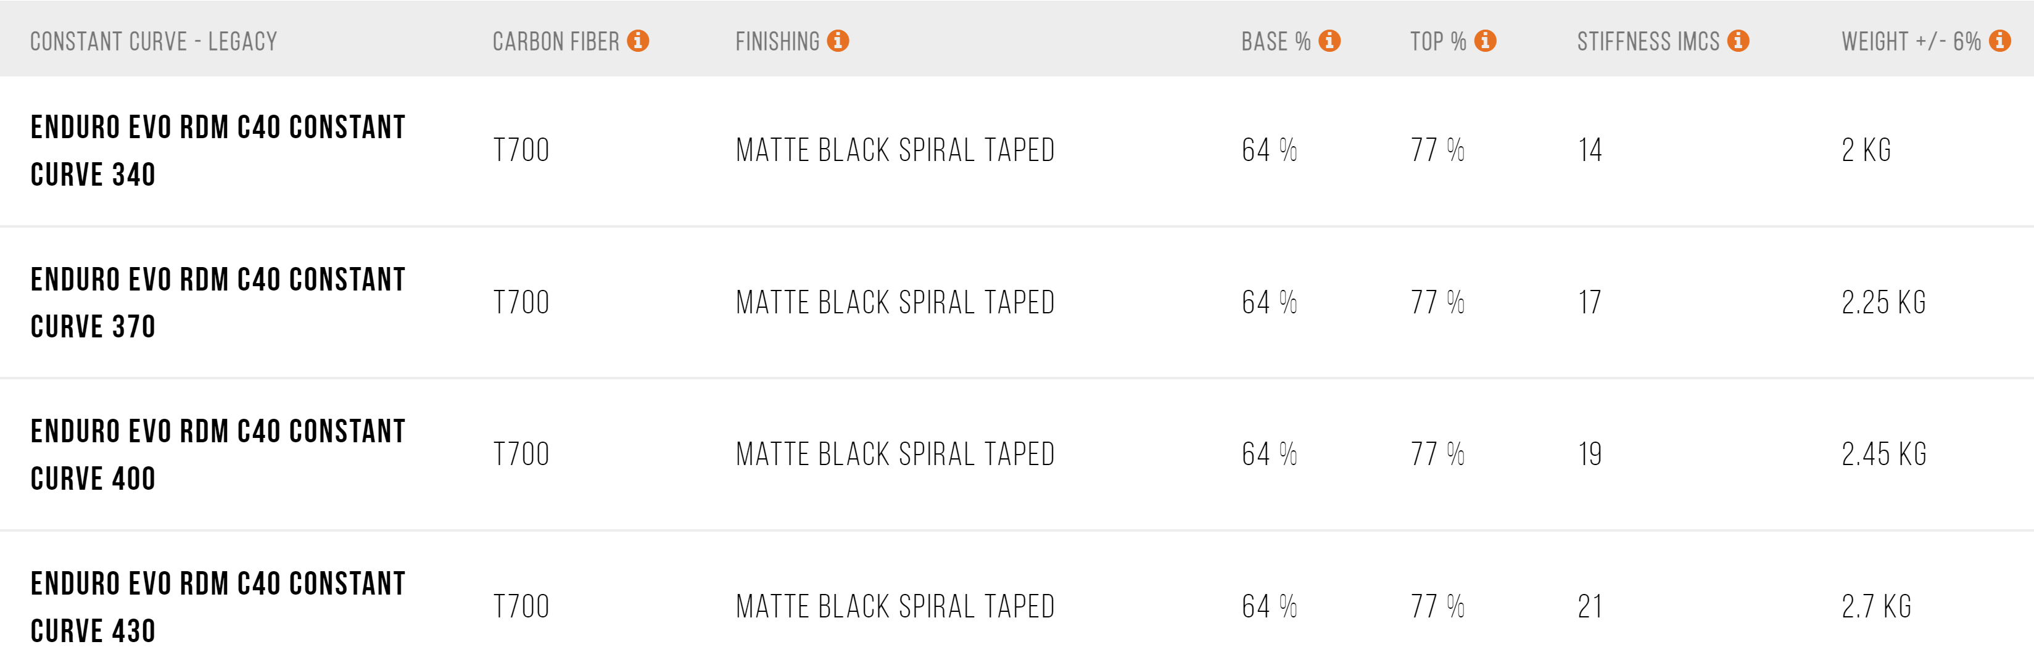Click the Finishing column header label
This screenshot has height=668, width=2034.
(778, 42)
